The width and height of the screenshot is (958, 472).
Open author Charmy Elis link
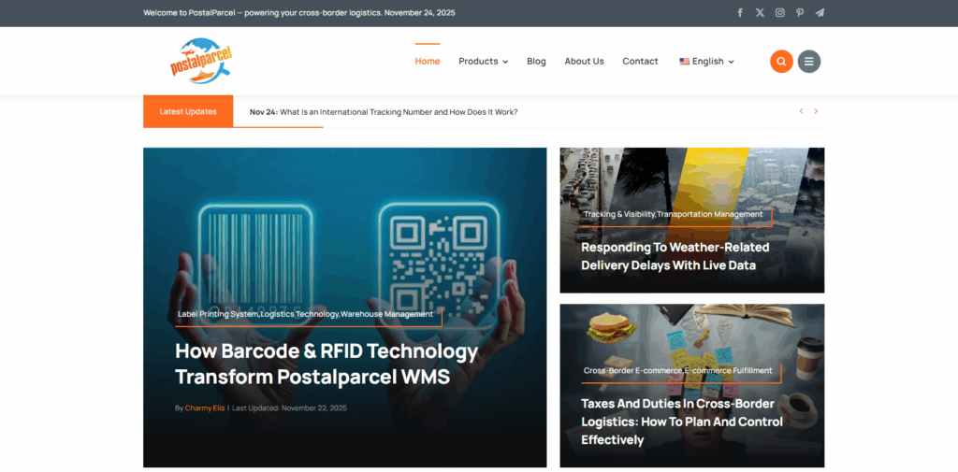pos(205,408)
